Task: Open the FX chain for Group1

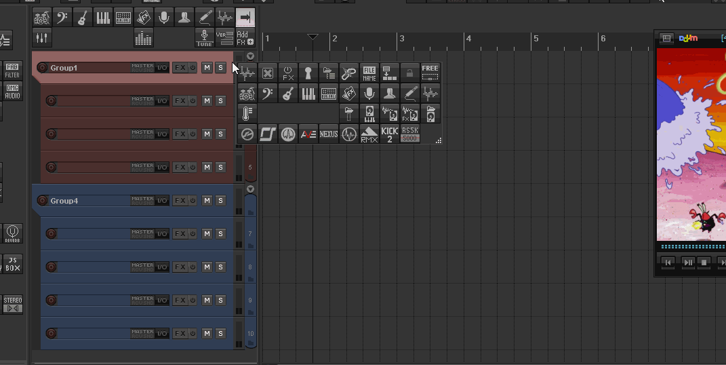Action: click(180, 67)
